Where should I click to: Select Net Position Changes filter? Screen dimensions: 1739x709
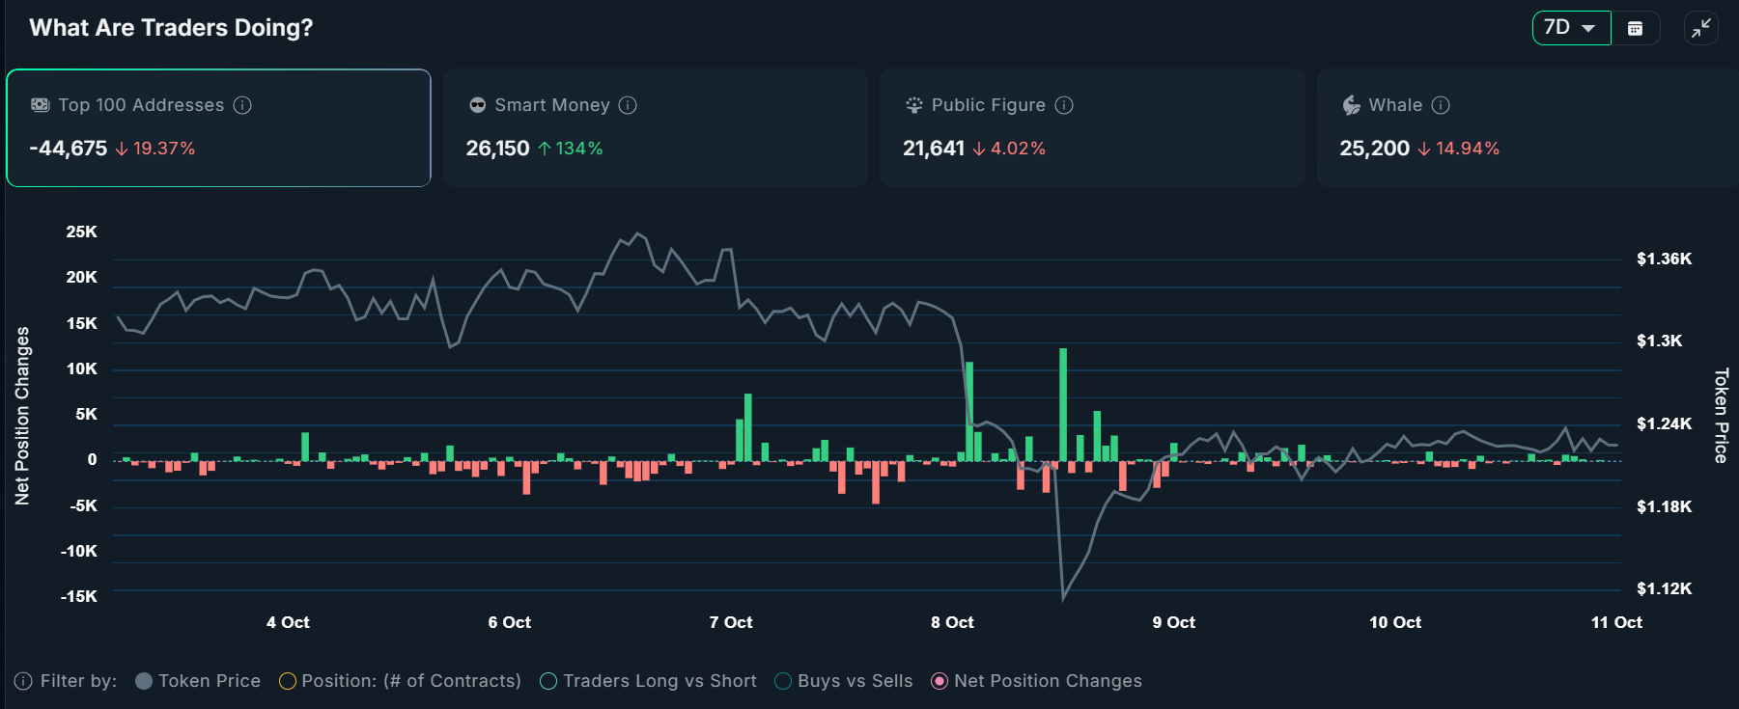pyautogui.click(x=1036, y=681)
